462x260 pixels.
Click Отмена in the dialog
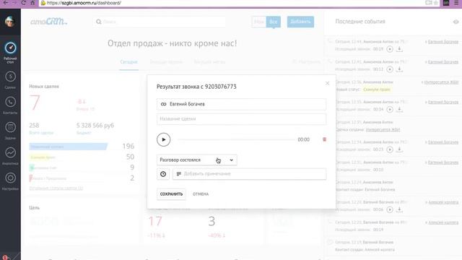tap(201, 194)
